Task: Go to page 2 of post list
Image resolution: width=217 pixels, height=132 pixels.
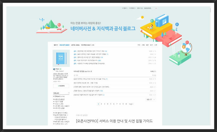Action: point(101,104)
